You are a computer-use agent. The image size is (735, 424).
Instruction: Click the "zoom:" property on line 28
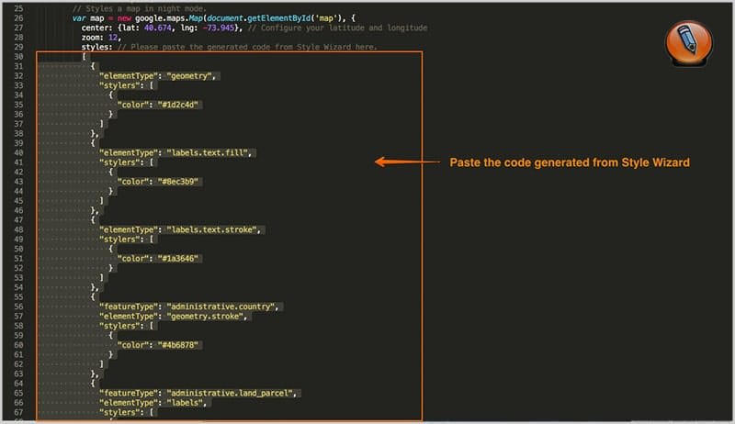coord(93,38)
